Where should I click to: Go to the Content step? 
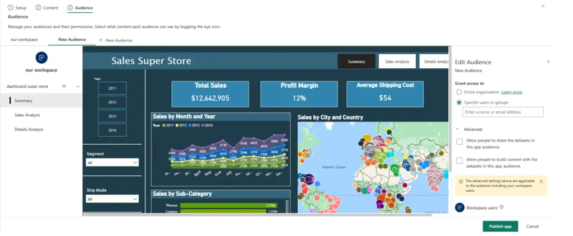pyautogui.click(x=47, y=8)
